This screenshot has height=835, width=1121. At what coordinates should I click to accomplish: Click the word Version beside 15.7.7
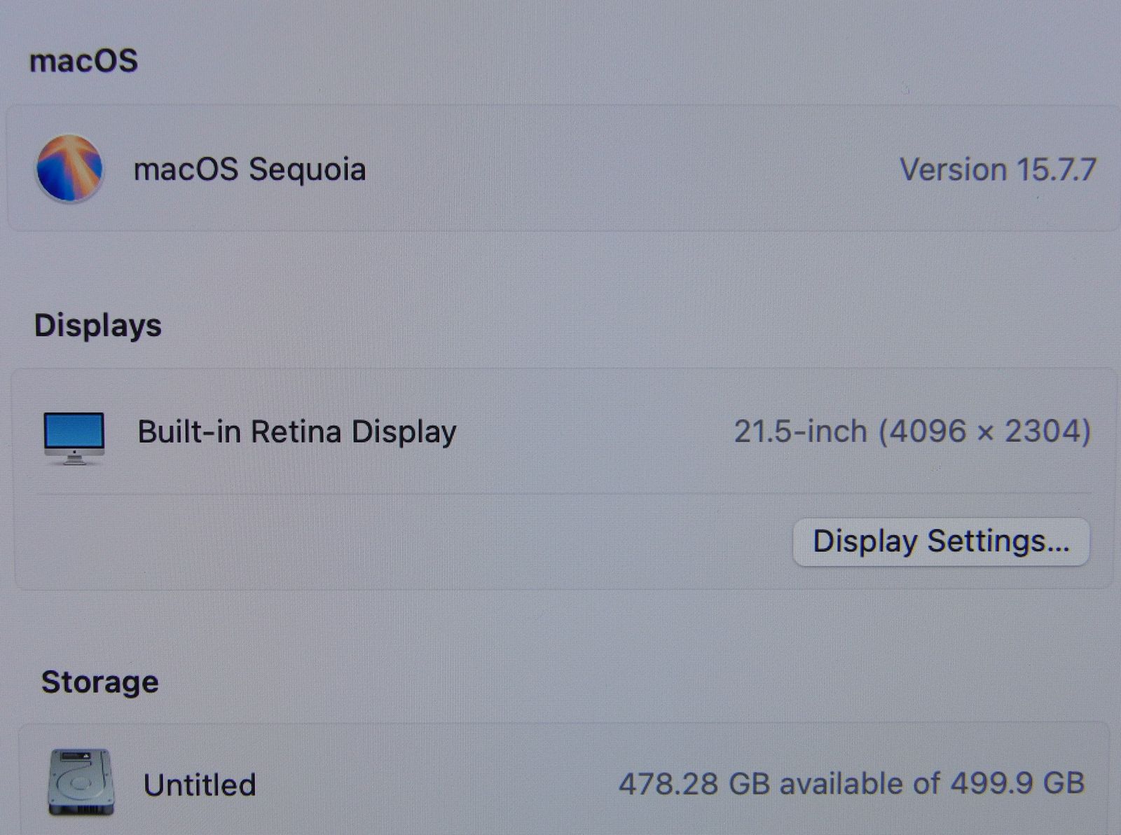pos(954,170)
